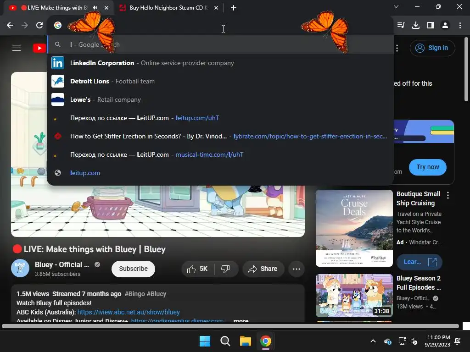Screen dimensions: 470x352
Task: Open the OneDrive cloud tray icon
Action: [387, 341]
